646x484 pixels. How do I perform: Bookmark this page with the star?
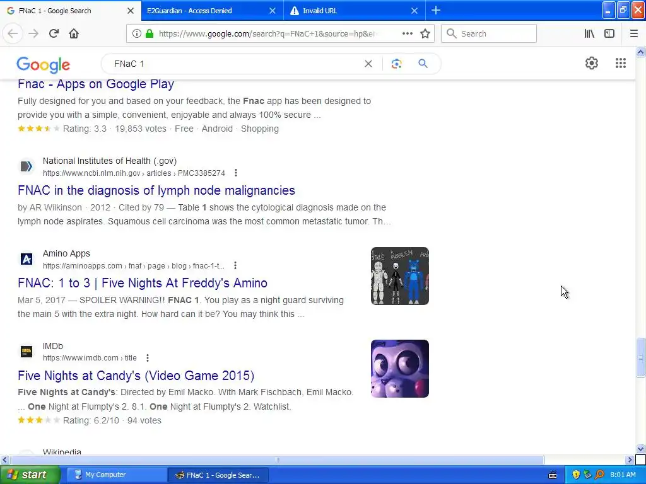click(x=425, y=33)
